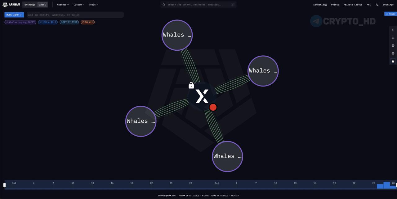Image resolution: width=397 pixels, height=199 pixels.
Task: Select the rightmost Whales node
Action: pos(263,71)
